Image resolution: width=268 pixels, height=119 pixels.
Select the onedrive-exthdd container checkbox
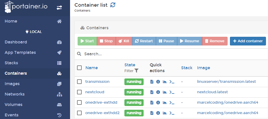tap(79, 102)
